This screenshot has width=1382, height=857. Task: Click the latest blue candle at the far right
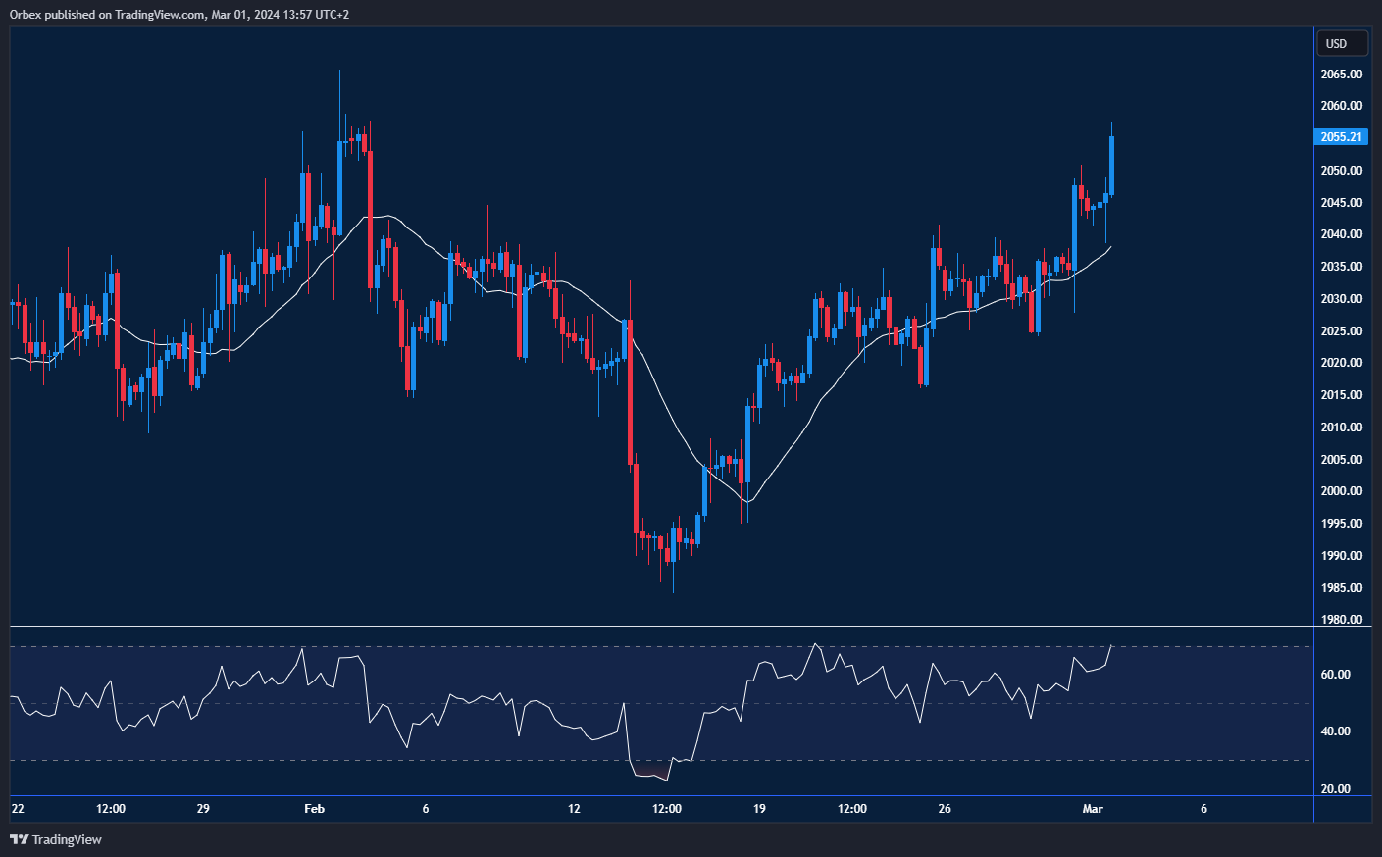[x=1111, y=165]
